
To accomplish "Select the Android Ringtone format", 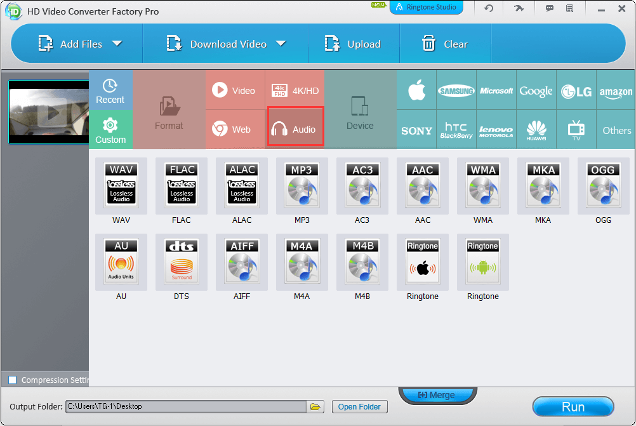I will (483, 262).
